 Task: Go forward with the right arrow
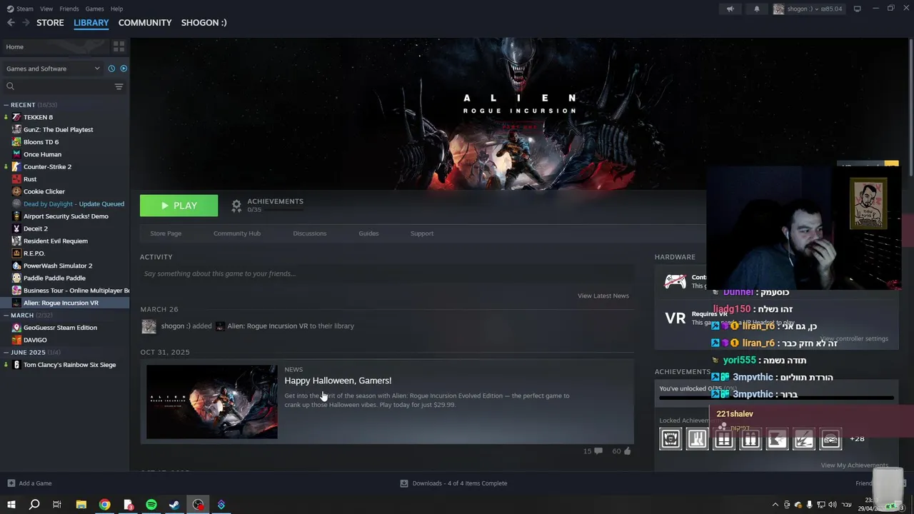(x=26, y=23)
